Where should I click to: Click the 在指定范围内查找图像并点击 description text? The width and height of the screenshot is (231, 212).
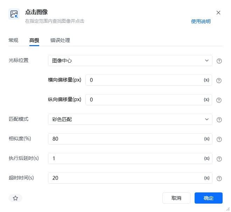click(55, 21)
